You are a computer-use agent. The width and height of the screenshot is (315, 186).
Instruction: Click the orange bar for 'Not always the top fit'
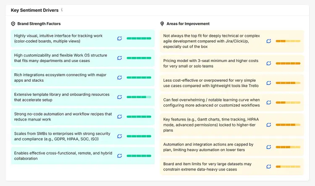pyautogui.click(x=288, y=41)
